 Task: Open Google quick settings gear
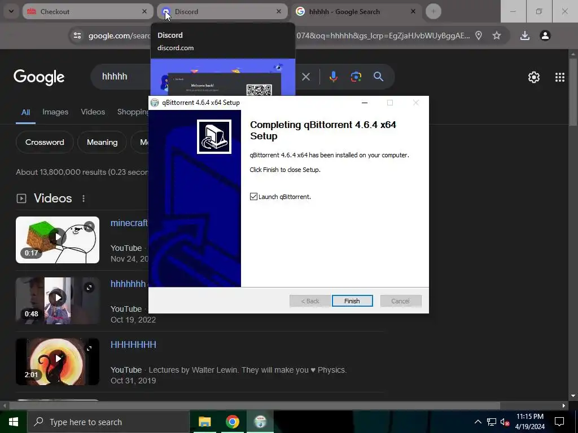[x=534, y=77]
